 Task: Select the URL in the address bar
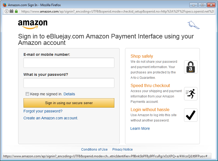(118, 11)
